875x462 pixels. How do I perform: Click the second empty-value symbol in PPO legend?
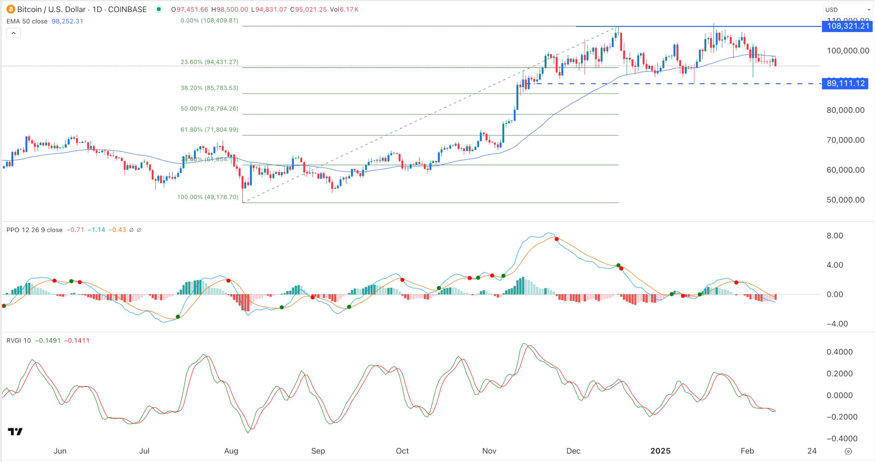tap(139, 230)
